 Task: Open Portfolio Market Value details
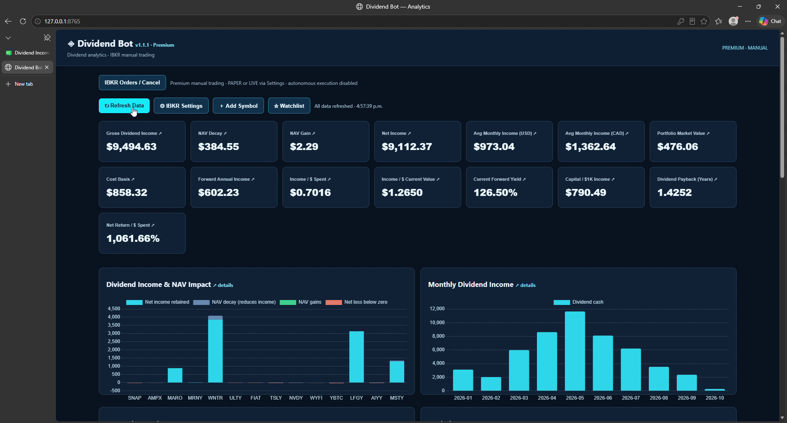point(693,141)
